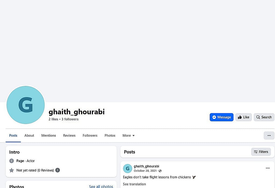Click the October 28, 2021 post date
Viewport: 275px width, 188px height.
pyautogui.click(x=145, y=171)
